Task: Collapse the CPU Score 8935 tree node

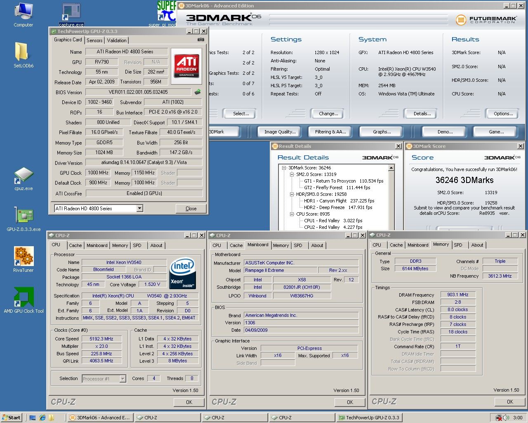Action: coord(292,214)
